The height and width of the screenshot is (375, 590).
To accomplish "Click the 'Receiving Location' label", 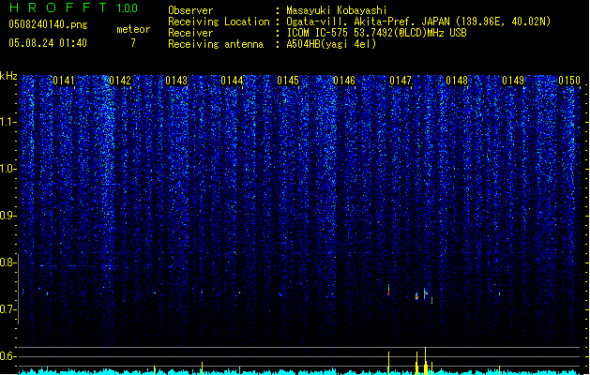I will pyautogui.click(x=219, y=22).
